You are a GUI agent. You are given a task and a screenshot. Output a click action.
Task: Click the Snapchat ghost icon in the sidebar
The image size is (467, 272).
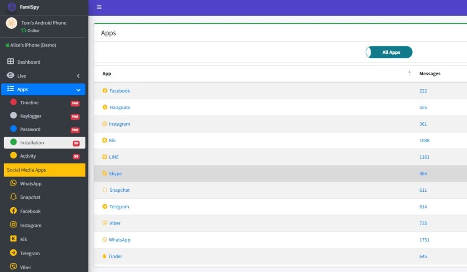13,196
